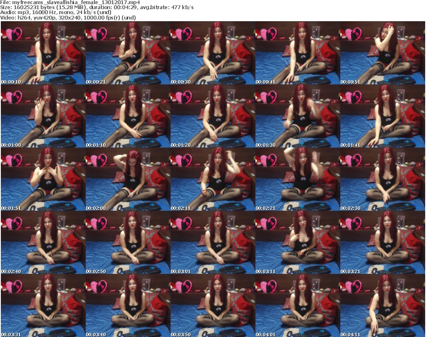Image resolution: width=426 pixels, height=337 pixels.
Task: Select the thumbnail frame stamped 00:00:41
Action: point(297,53)
